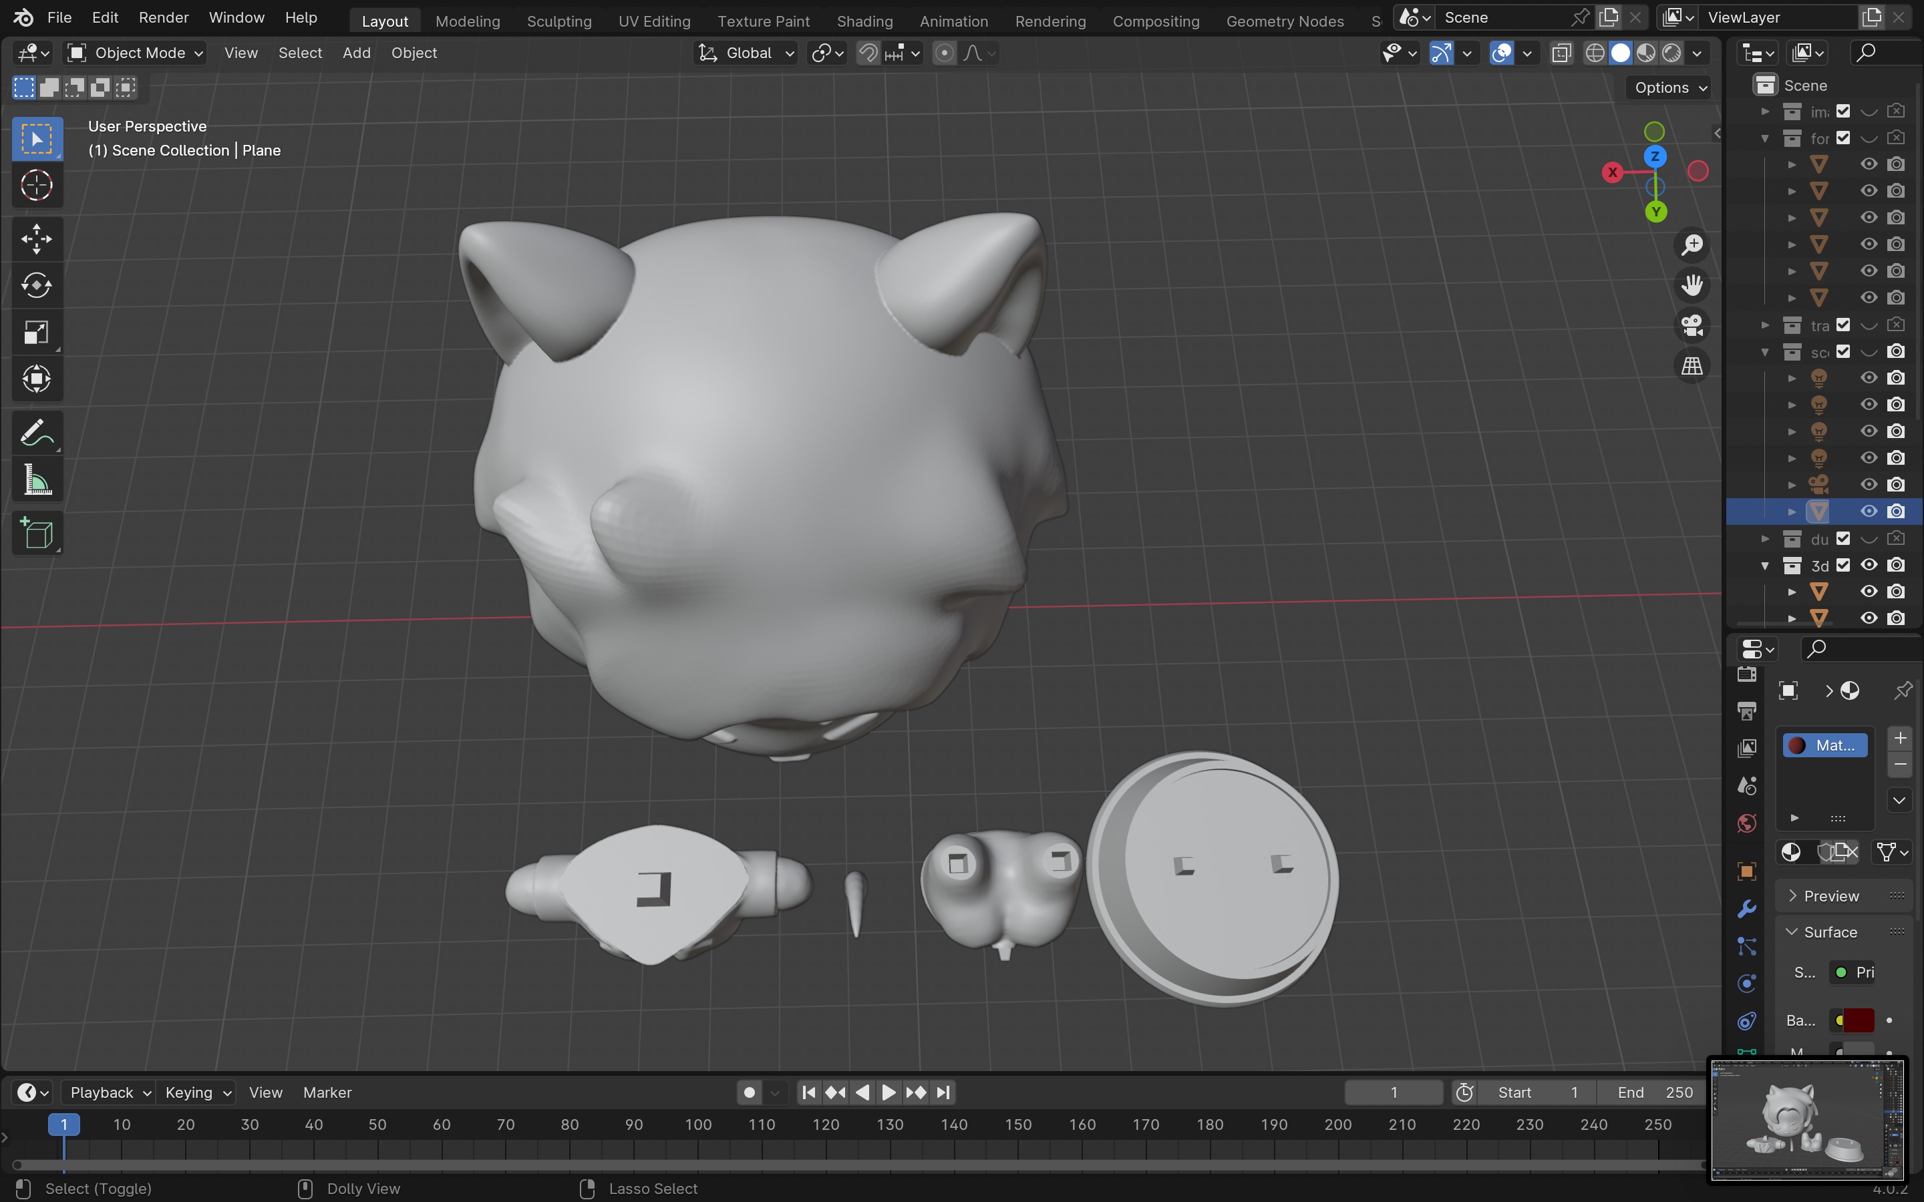Activate the Scale tool
The width and height of the screenshot is (1924, 1202).
point(37,333)
